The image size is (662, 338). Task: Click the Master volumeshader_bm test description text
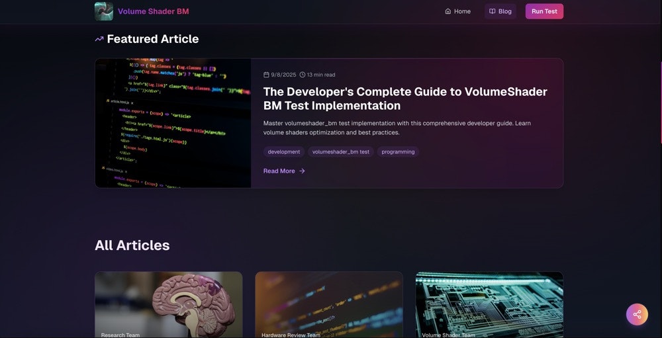point(397,128)
